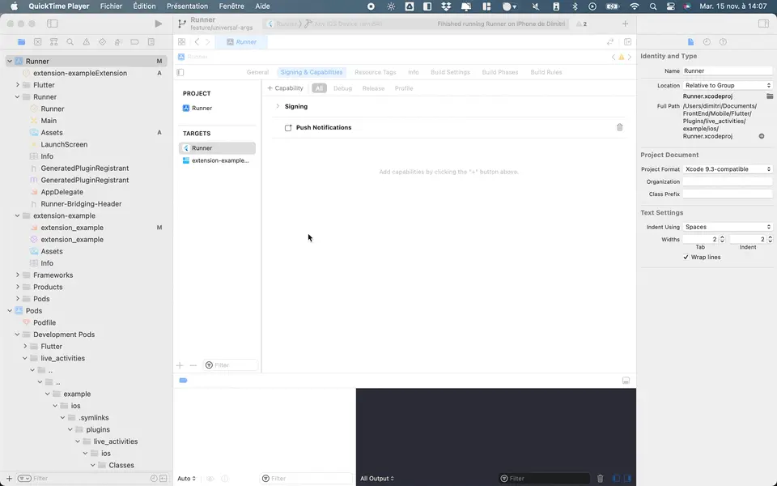Open the Symbol navigator icon
777x486 pixels.
tap(54, 42)
